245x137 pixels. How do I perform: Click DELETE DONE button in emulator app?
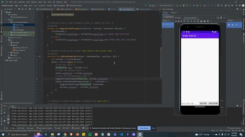[x=213, y=103]
